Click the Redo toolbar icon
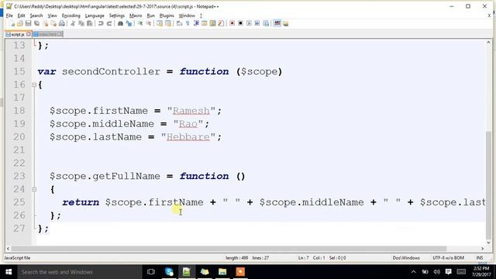 pyautogui.click(x=109, y=23)
